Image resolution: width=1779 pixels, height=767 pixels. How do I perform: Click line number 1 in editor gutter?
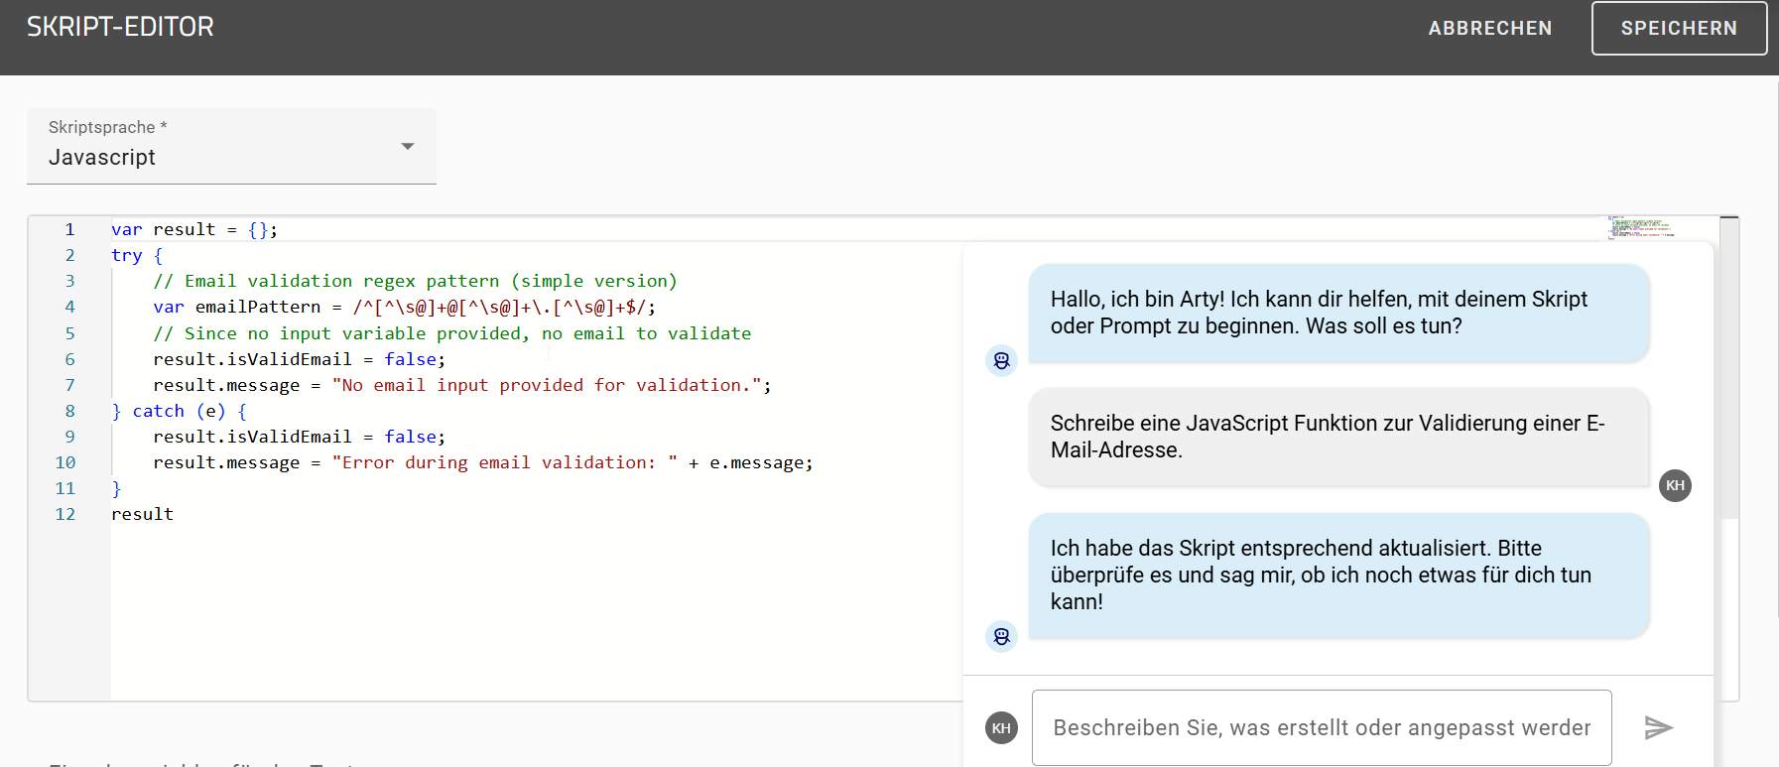coord(69,229)
